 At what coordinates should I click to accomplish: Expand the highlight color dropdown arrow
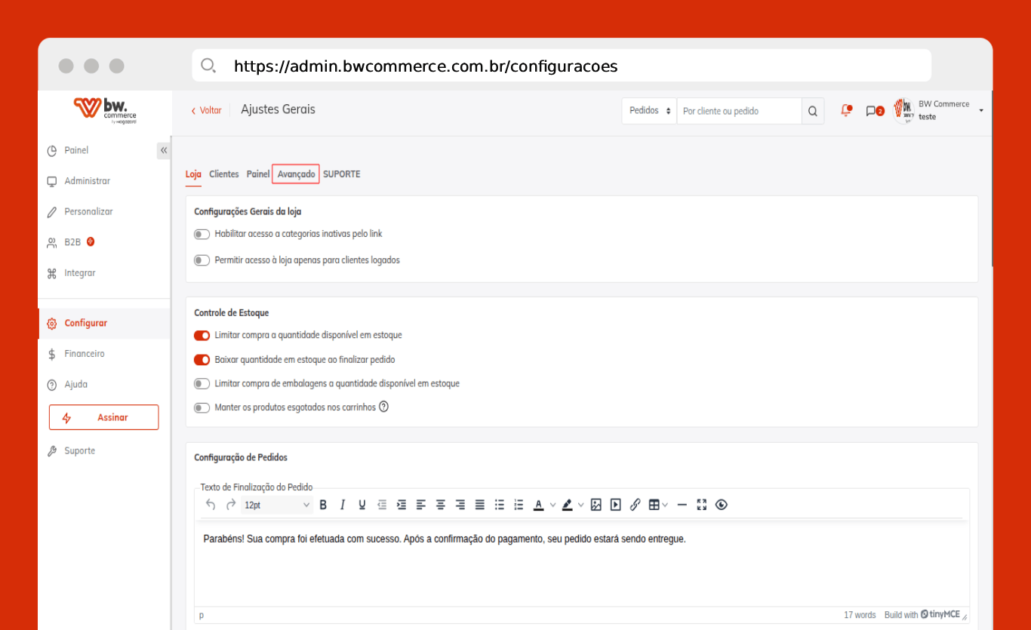pos(580,505)
